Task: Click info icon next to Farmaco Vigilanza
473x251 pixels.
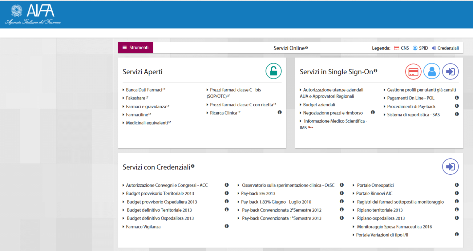Action: (227, 226)
